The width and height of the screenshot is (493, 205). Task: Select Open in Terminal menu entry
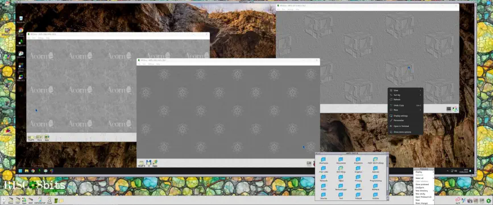point(405,126)
